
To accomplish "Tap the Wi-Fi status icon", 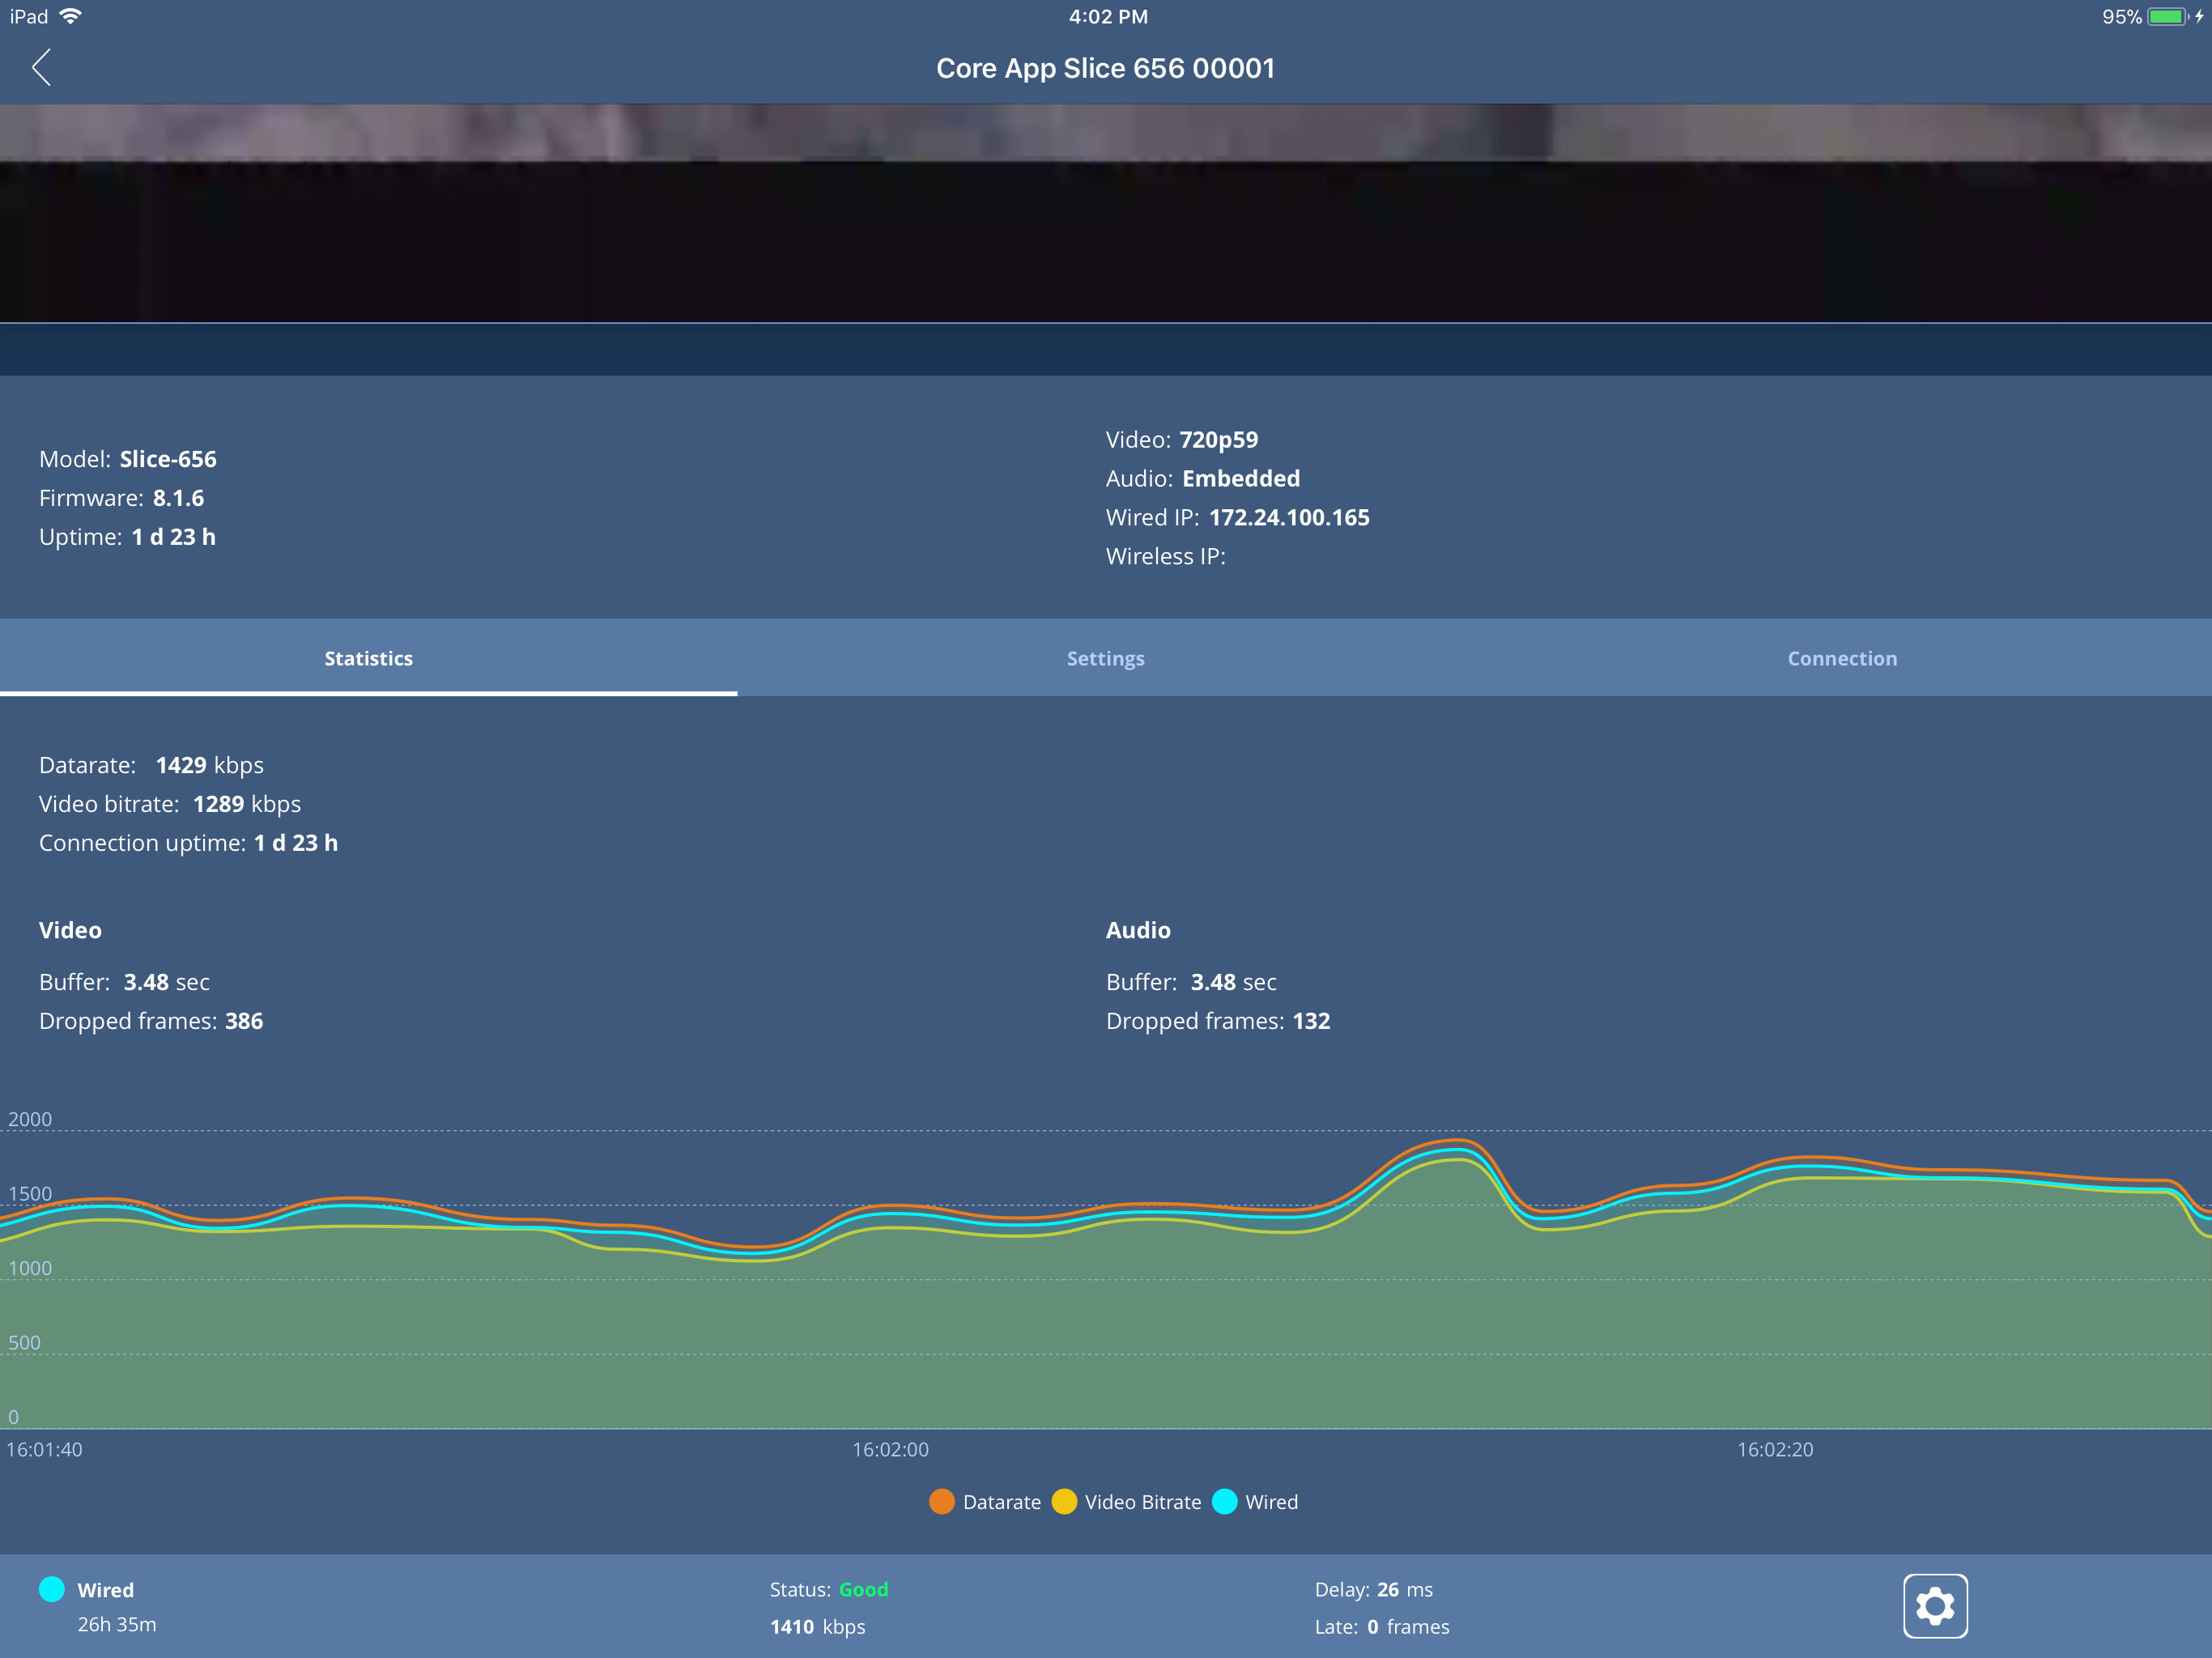I will pos(71,16).
